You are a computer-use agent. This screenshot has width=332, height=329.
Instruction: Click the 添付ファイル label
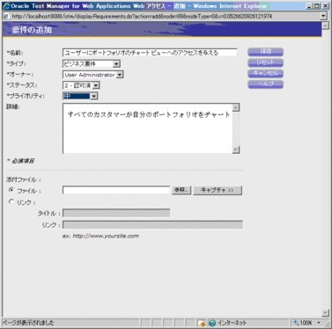[24, 179]
